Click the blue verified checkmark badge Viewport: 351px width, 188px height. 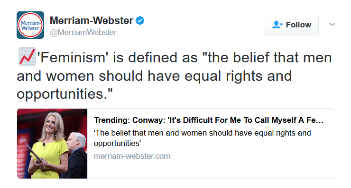(140, 20)
